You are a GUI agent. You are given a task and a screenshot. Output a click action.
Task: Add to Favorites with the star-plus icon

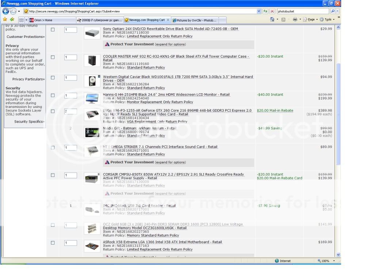pyautogui.click(x=12, y=20)
